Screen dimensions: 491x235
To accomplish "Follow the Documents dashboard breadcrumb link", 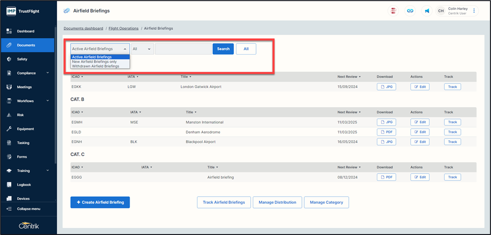I will (83, 28).
